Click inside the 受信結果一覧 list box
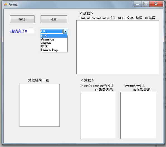The width and height of the screenshot is (166, 147). 39,105
